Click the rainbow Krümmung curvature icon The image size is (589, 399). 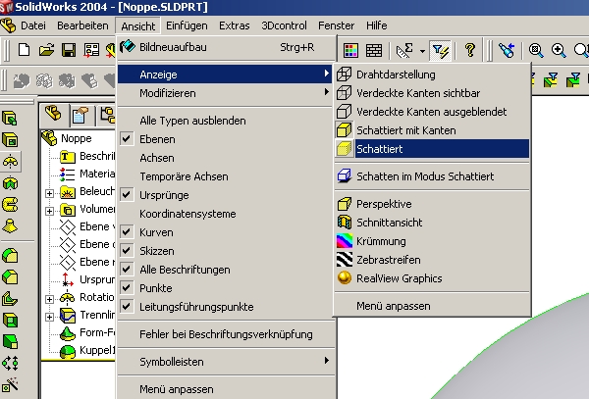345,241
